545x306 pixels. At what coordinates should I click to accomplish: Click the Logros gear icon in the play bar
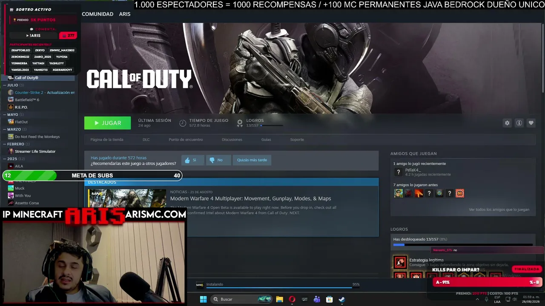click(x=240, y=123)
